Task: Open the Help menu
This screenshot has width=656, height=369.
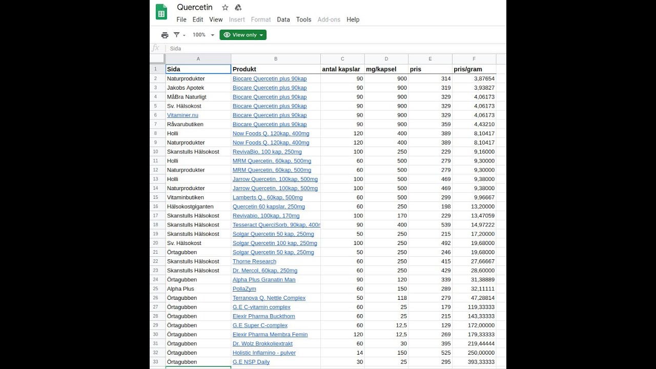Action: pyautogui.click(x=353, y=19)
